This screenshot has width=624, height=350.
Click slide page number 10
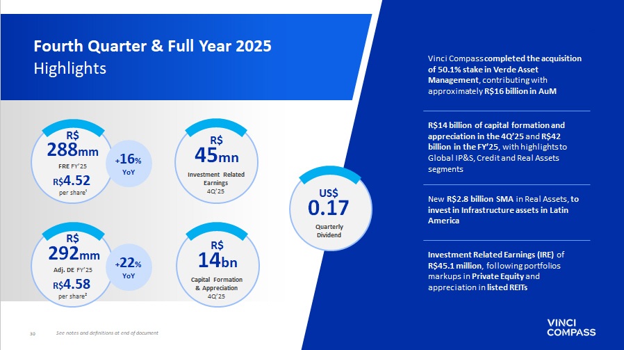coord(32,333)
